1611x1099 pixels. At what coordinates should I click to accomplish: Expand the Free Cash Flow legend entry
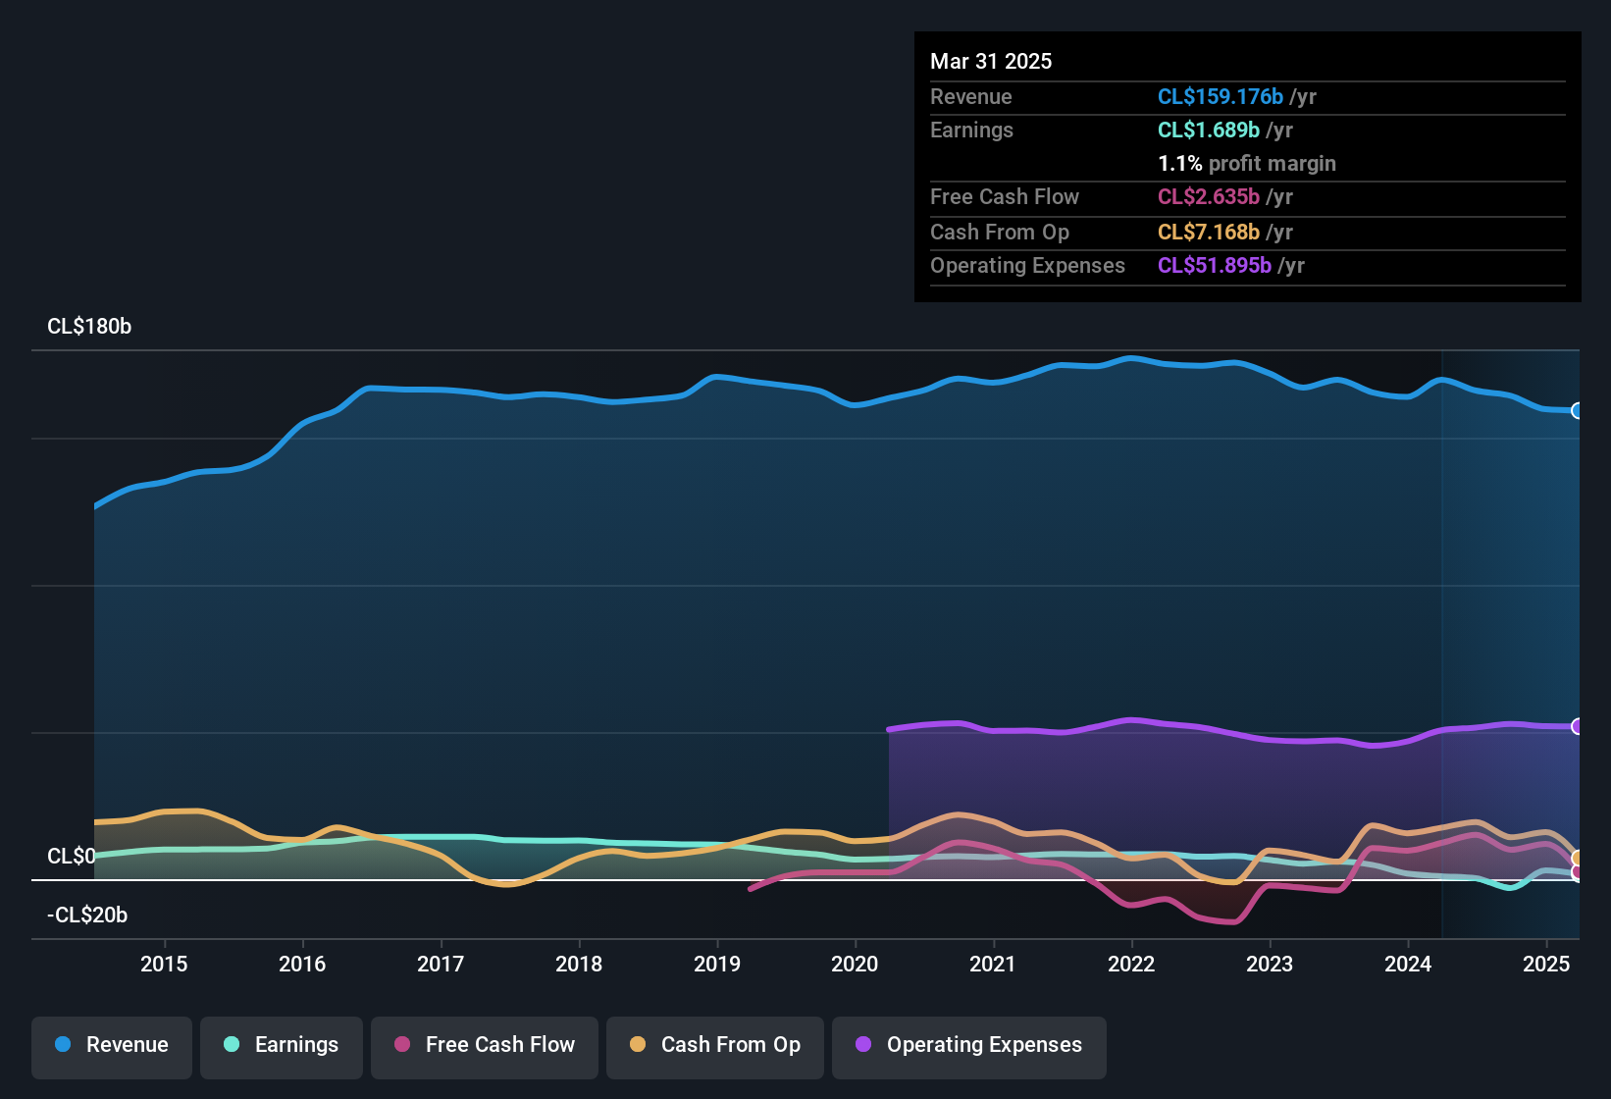click(x=484, y=1046)
